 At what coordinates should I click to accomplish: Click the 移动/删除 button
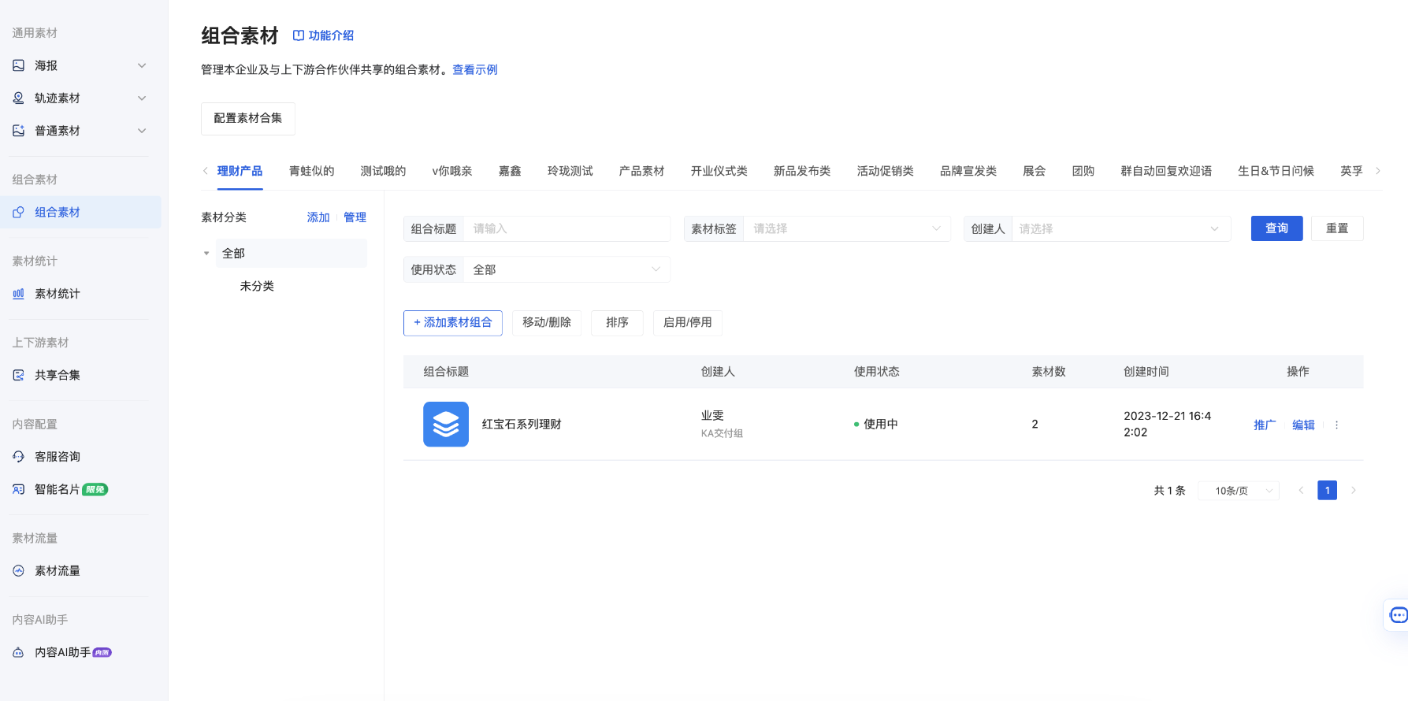pos(547,323)
